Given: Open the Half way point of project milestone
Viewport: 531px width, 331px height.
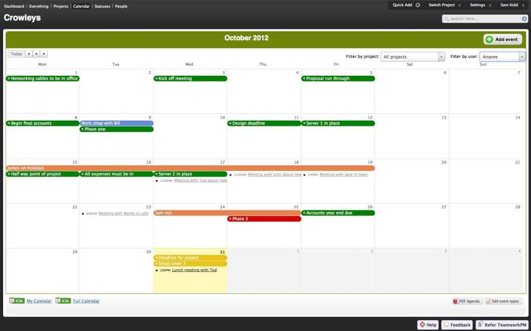Looking at the screenshot, I should pyautogui.click(x=43, y=174).
